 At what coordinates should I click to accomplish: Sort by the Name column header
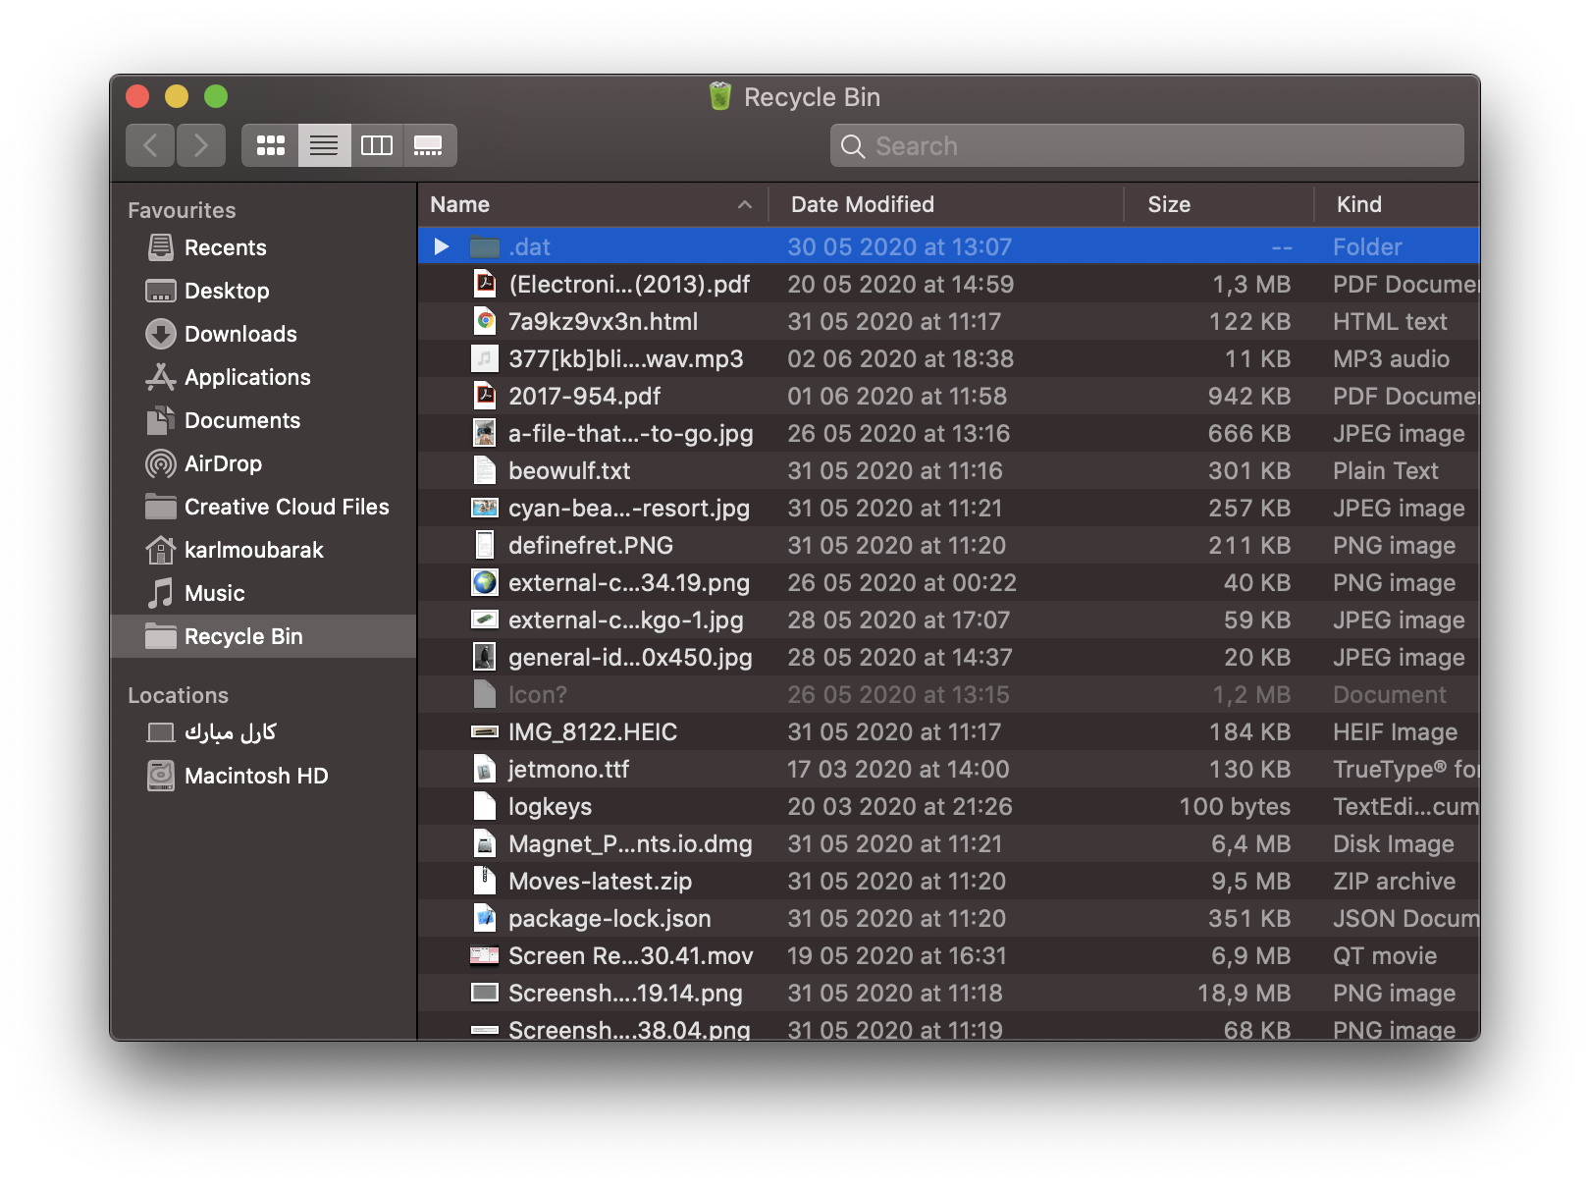[x=593, y=204]
